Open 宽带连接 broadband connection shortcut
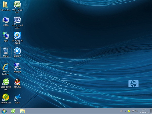Screen dimensions: 152x114 pyautogui.click(x=17, y=67)
